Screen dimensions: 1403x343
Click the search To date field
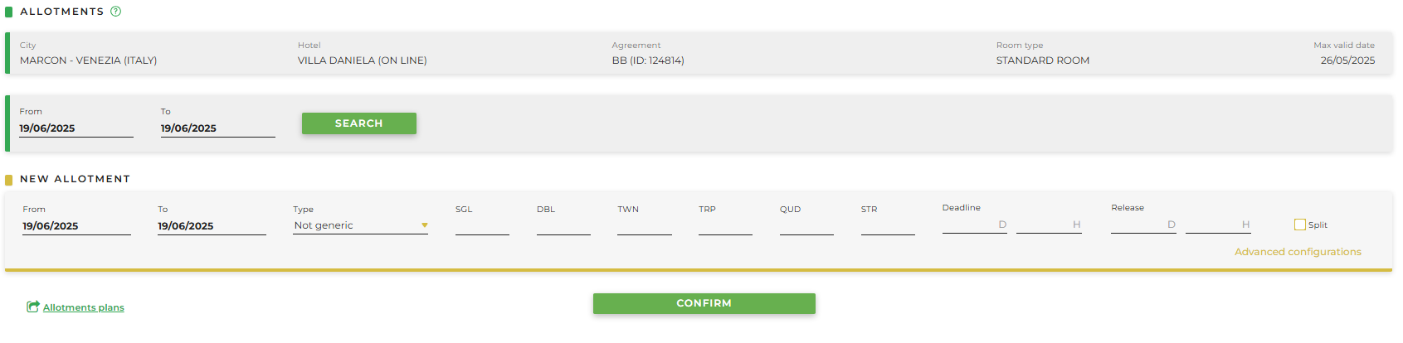[217, 128]
